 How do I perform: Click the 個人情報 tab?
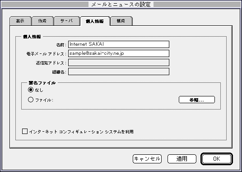[x=95, y=21]
